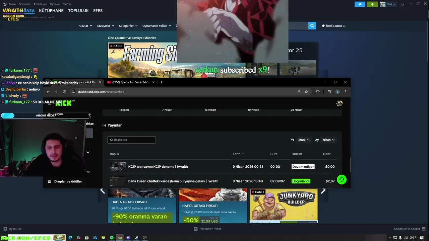Click Chrome address bar URL
The image size is (429, 241).
[x=101, y=92]
